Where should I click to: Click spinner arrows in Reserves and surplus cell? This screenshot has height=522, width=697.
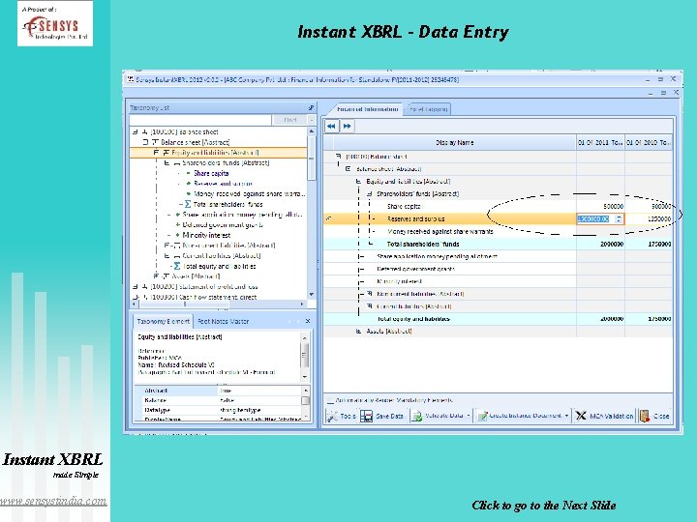(619, 218)
